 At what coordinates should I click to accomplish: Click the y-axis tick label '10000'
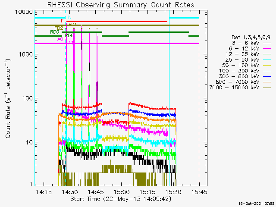24,12
